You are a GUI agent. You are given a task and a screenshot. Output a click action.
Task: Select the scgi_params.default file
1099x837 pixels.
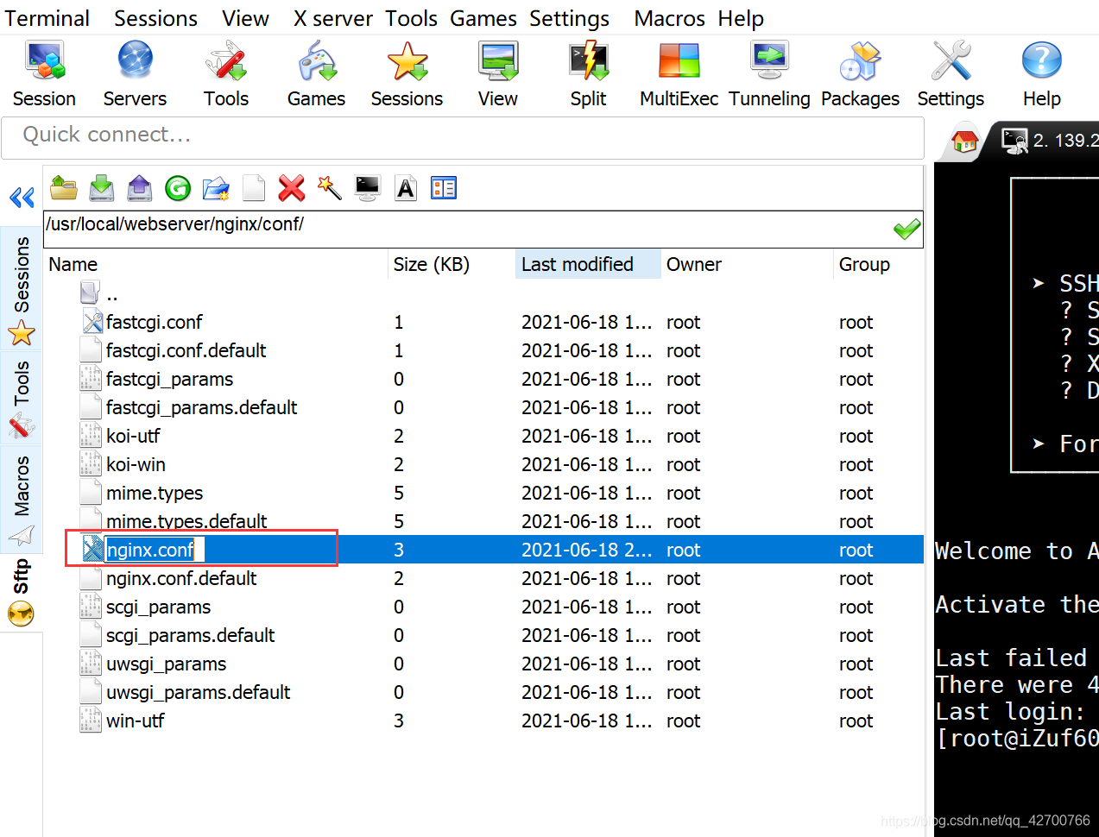483,635
